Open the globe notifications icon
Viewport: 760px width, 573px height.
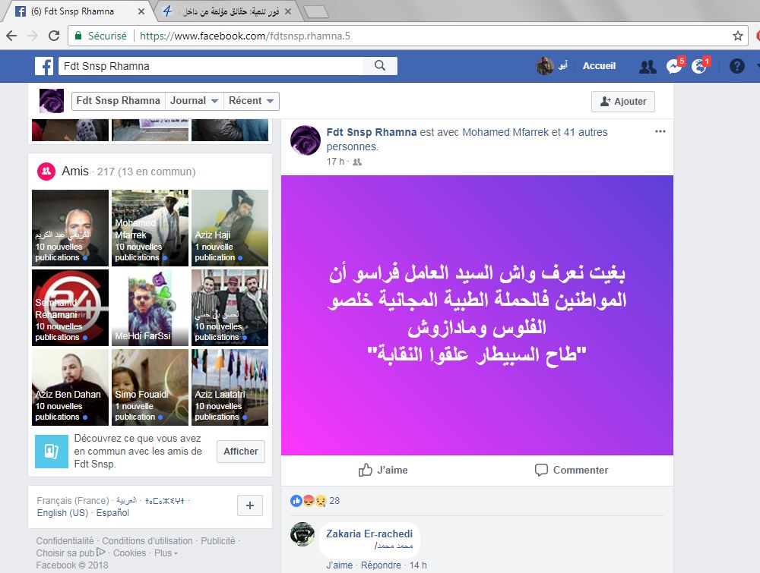pos(700,66)
